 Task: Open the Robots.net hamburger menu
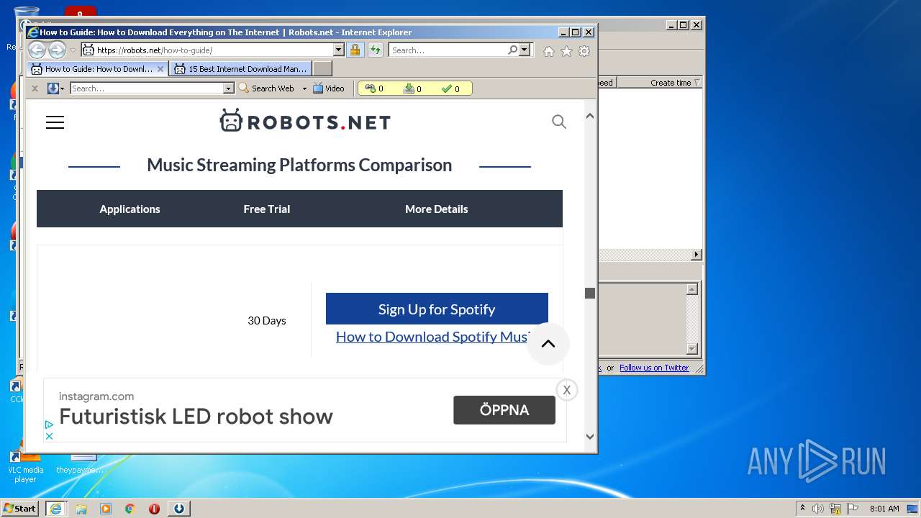point(55,122)
